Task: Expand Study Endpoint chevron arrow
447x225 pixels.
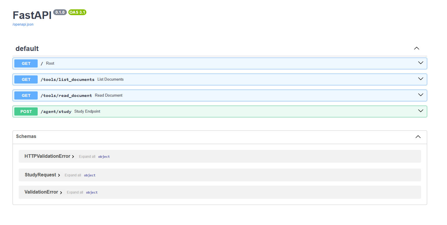Action: tap(420, 111)
